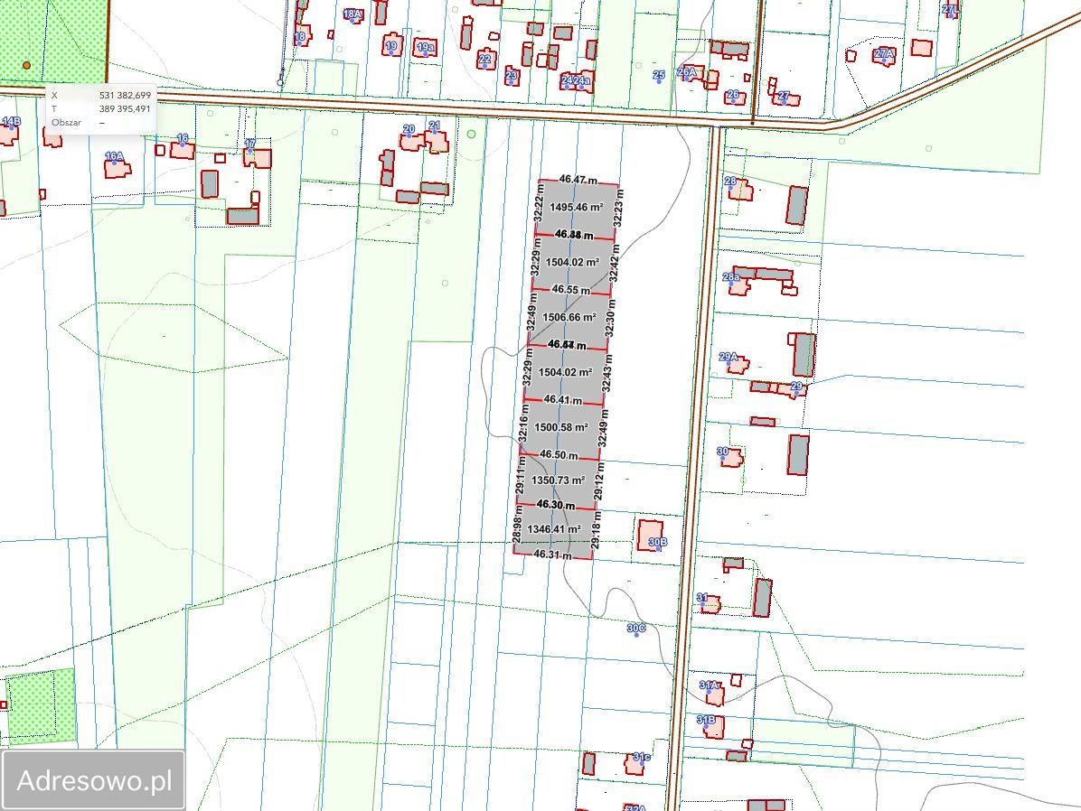This screenshot has width=1081, height=811.
Task: Select the plot labeled 1346.41 m²
Action: (553, 529)
